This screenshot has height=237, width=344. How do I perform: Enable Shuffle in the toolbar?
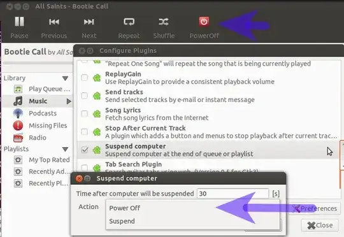(x=164, y=22)
